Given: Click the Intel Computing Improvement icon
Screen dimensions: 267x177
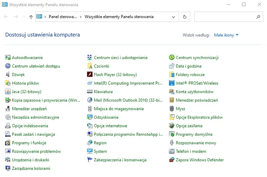Looking at the screenshot, I should pyautogui.click(x=89, y=83).
